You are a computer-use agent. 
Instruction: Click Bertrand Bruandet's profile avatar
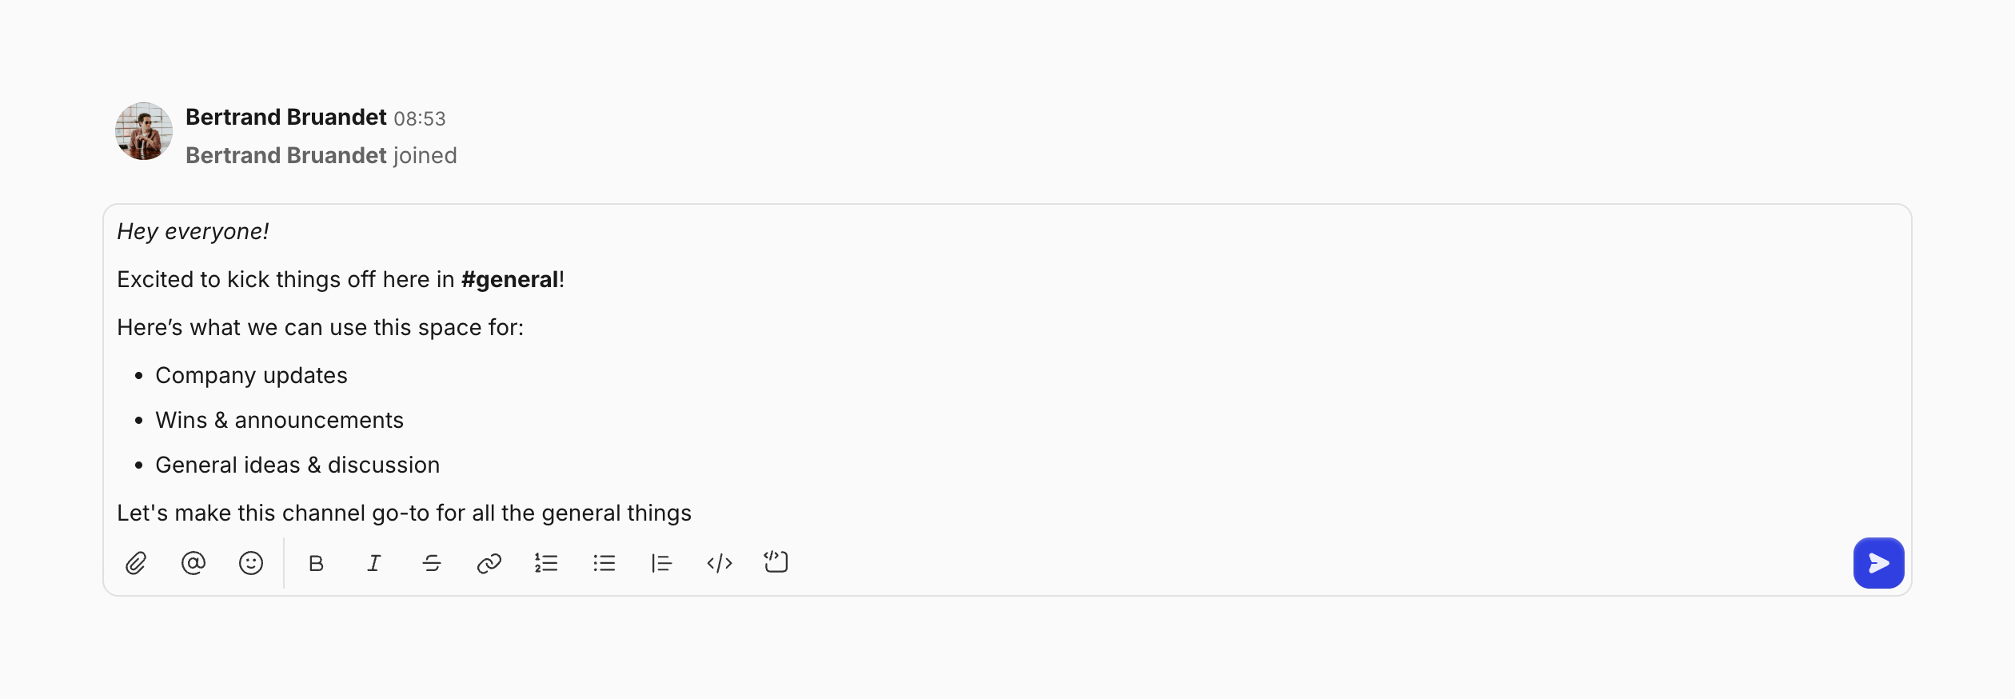click(144, 131)
